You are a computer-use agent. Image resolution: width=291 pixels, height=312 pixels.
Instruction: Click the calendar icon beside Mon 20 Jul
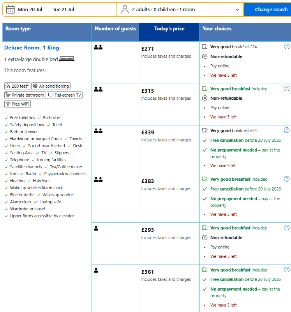11,9
